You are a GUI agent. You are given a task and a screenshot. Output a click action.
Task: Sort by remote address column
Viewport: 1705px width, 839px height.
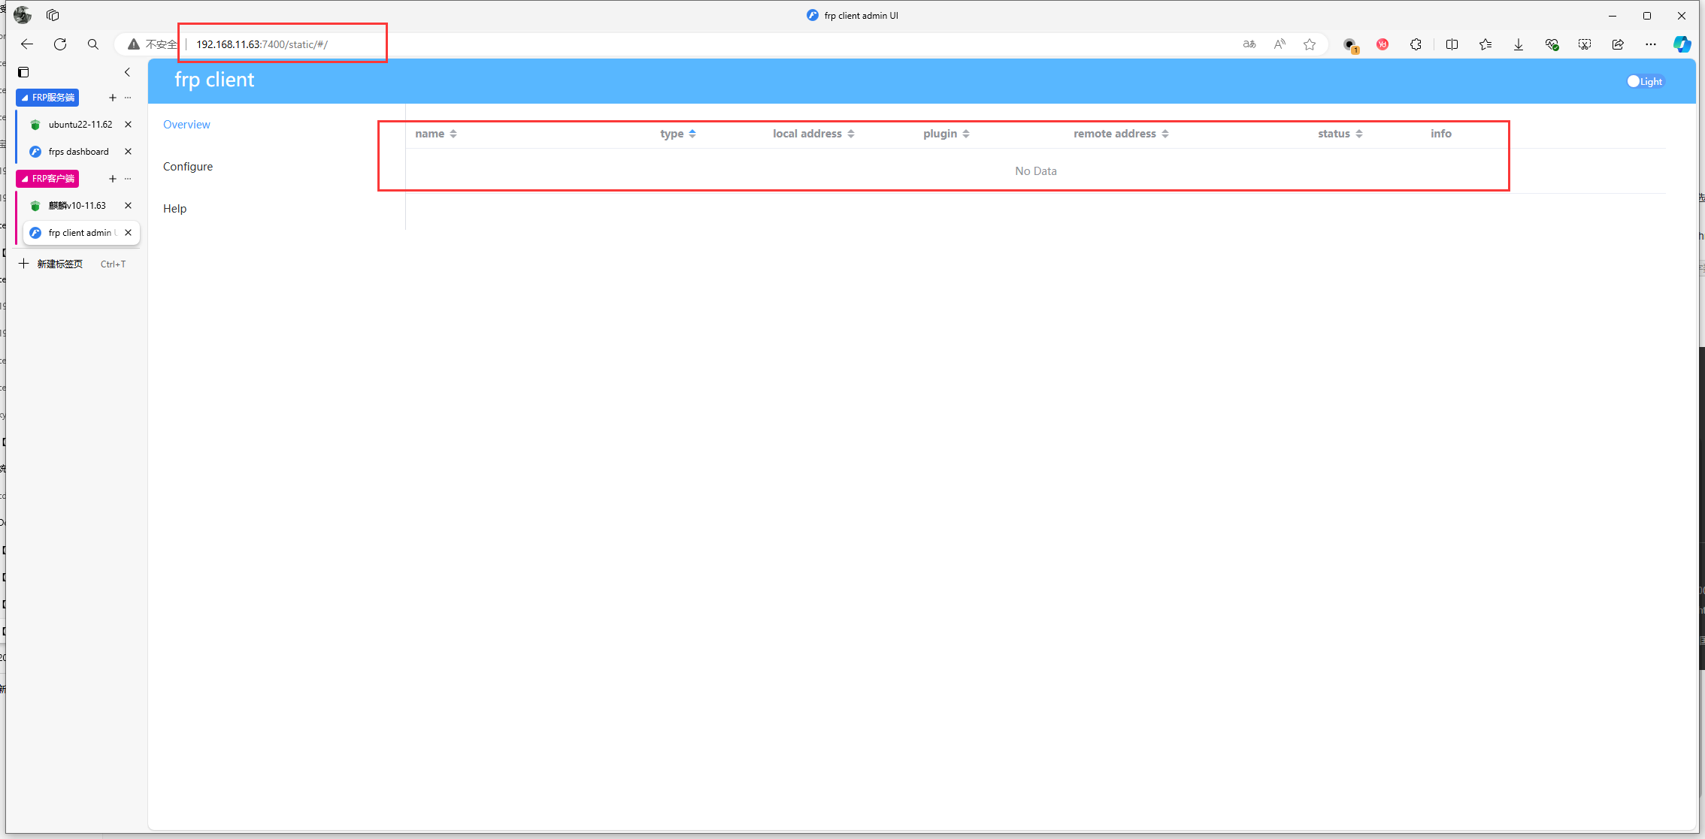[1121, 133]
